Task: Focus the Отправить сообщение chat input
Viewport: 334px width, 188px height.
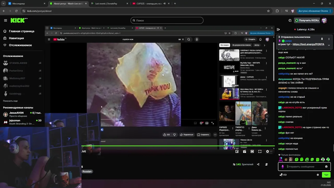Action: tap(305, 167)
